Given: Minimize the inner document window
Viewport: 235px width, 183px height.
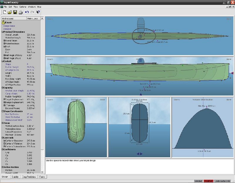Looking at the screenshot, I should coord(227,7).
